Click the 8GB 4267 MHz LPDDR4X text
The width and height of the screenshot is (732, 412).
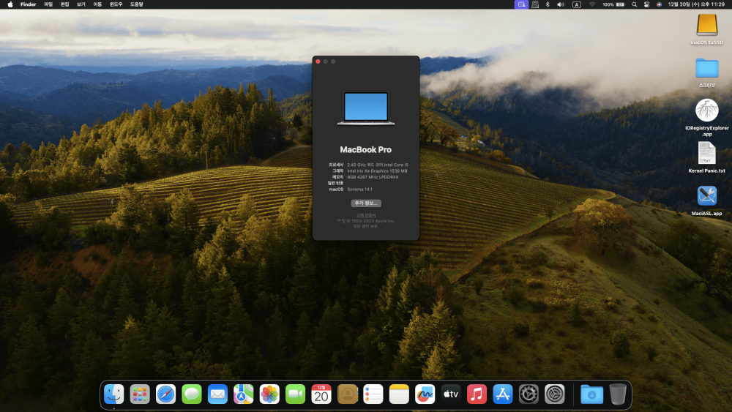(x=373, y=177)
